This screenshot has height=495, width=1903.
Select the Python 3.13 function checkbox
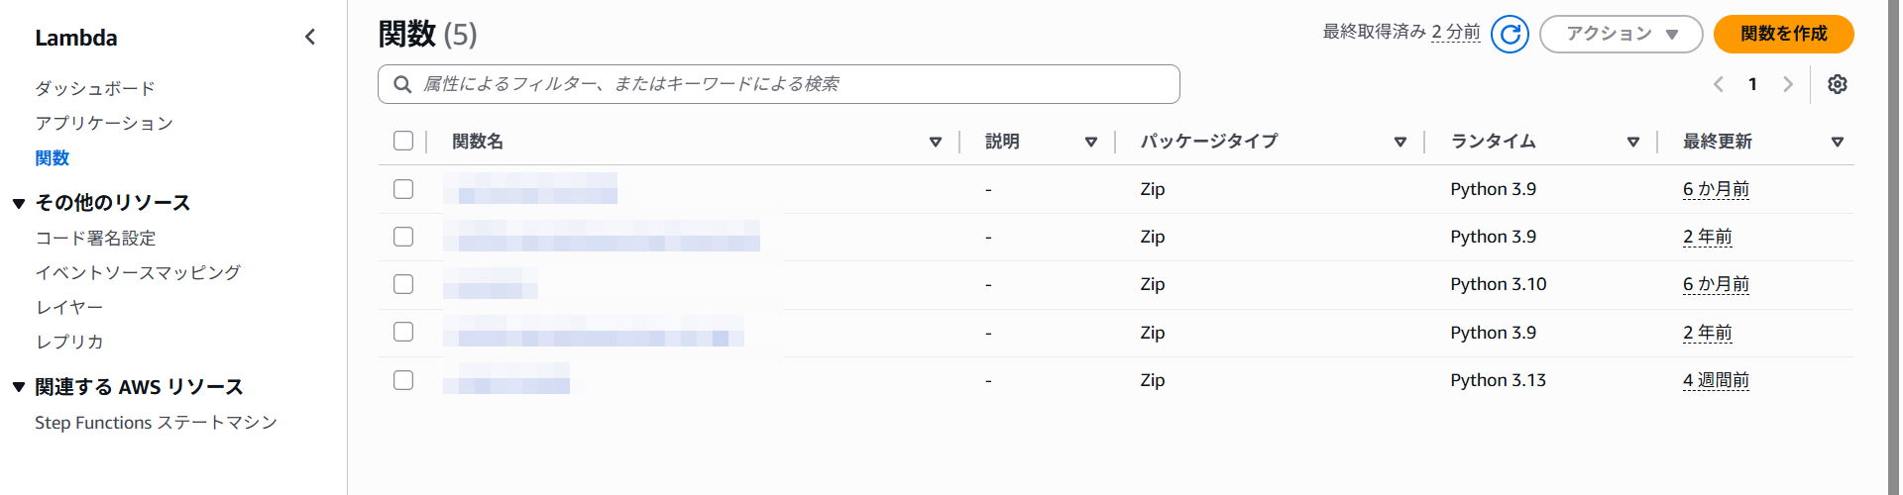click(403, 380)
